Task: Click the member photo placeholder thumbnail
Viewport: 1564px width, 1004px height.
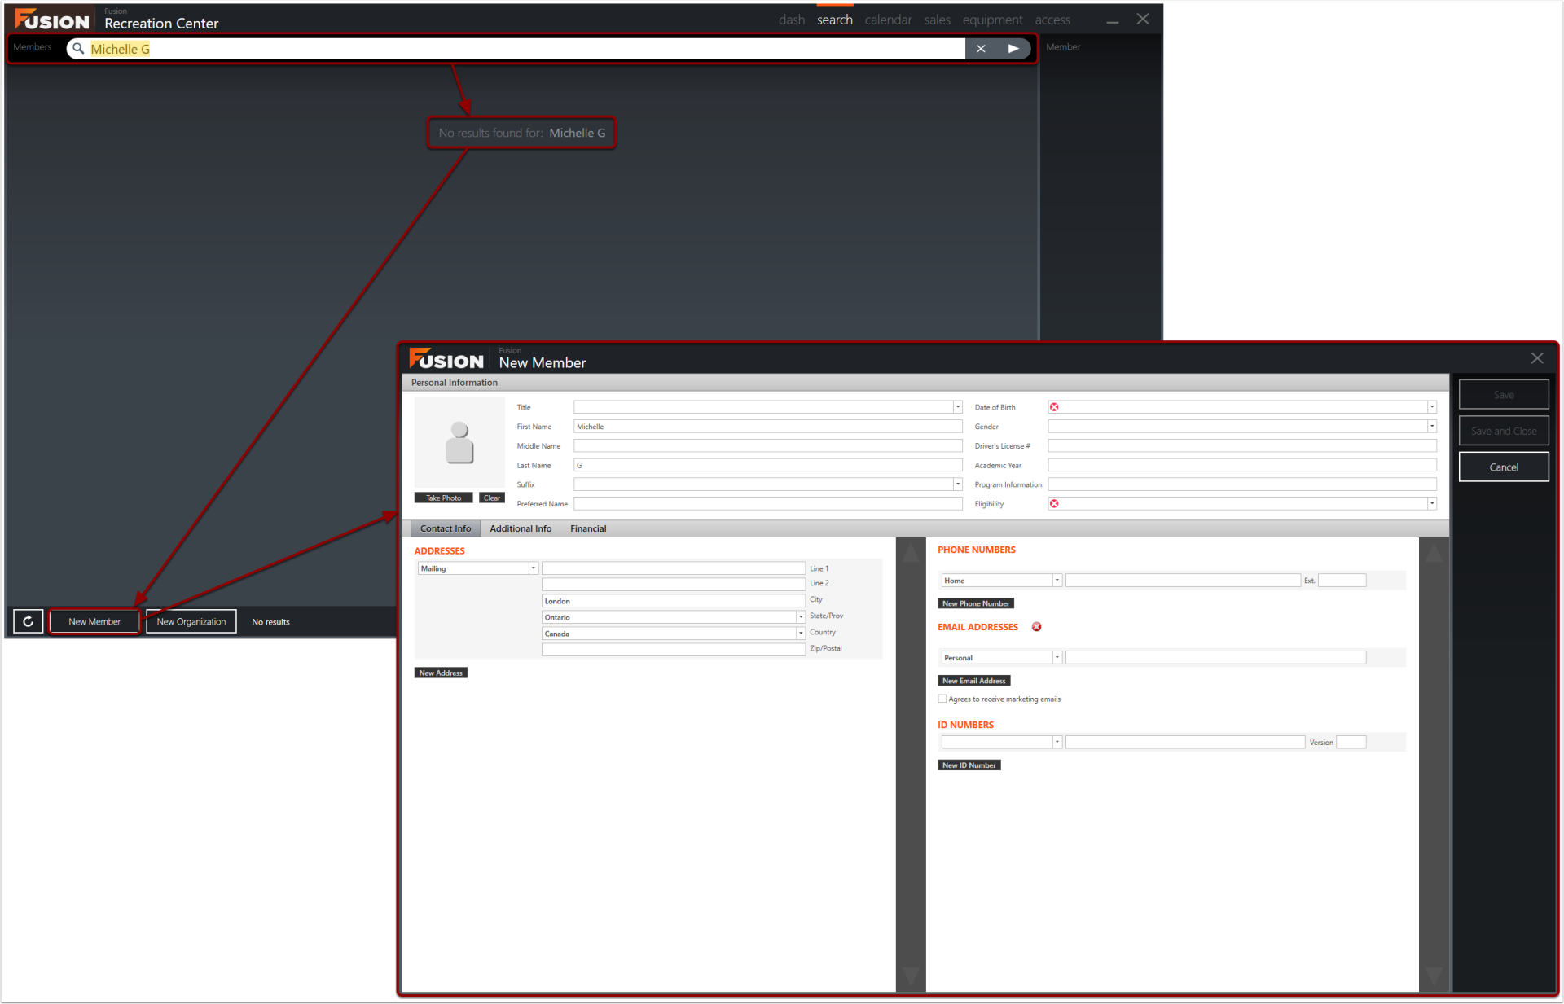Action: point(459,443)
